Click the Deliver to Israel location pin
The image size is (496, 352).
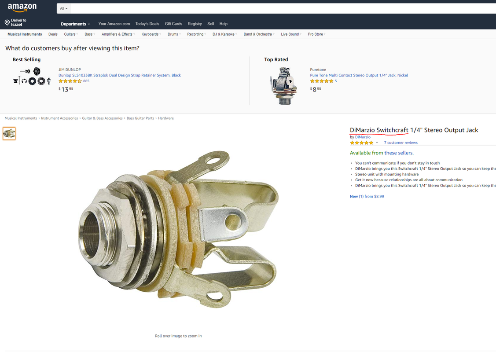[x=7, y=22]
